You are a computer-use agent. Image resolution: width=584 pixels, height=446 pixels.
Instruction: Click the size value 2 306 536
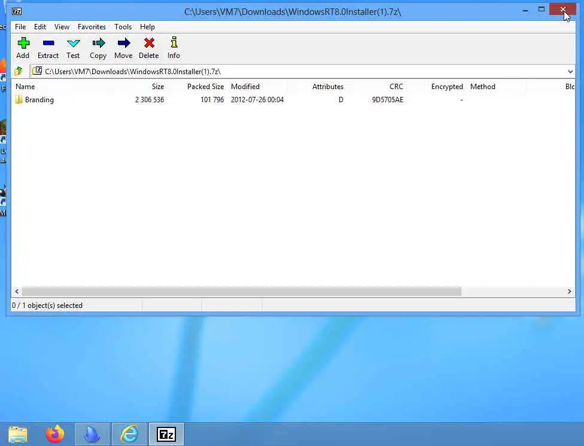click(150, 99)
